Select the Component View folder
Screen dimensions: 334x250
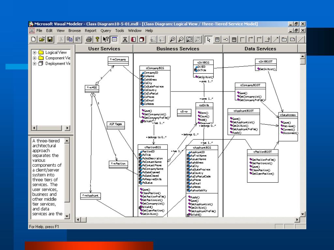tap(54, 58)
